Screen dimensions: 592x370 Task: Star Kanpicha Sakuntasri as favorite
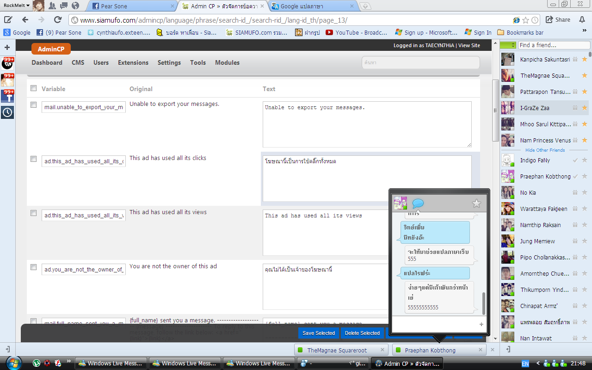584,59
